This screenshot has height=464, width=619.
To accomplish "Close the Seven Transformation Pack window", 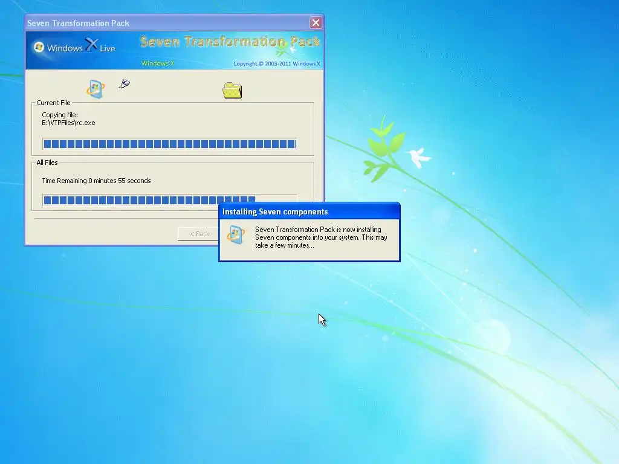I will 316,23.
